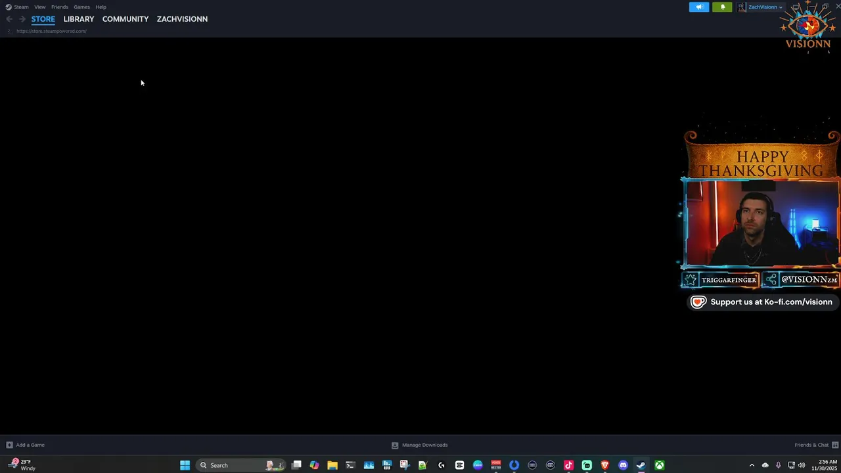Open the weather widget showing 29°F Windy

pyautogui.click(x=21, y=465)
